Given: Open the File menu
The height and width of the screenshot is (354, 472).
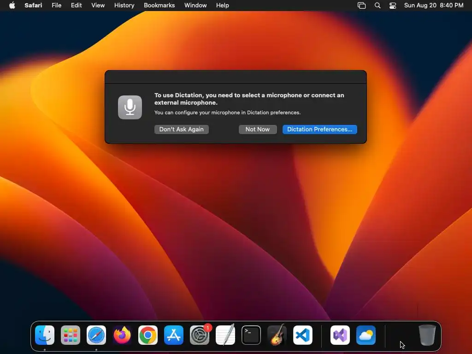Looking at the screenshot, I should pos(57,6).
